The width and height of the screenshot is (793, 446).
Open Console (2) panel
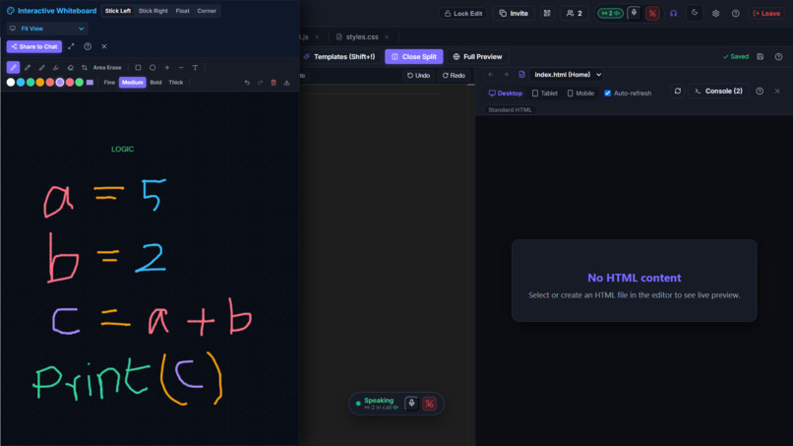(x=718, y=92)
